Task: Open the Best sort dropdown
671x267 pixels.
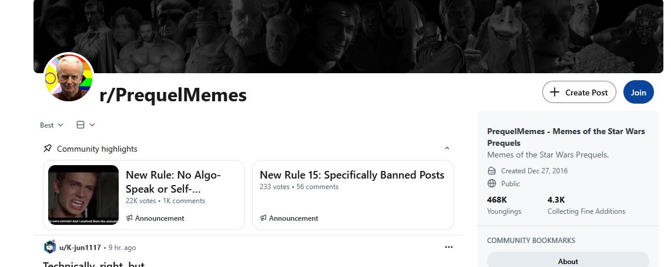Action: pyautogui.click(x=52, y=125)
